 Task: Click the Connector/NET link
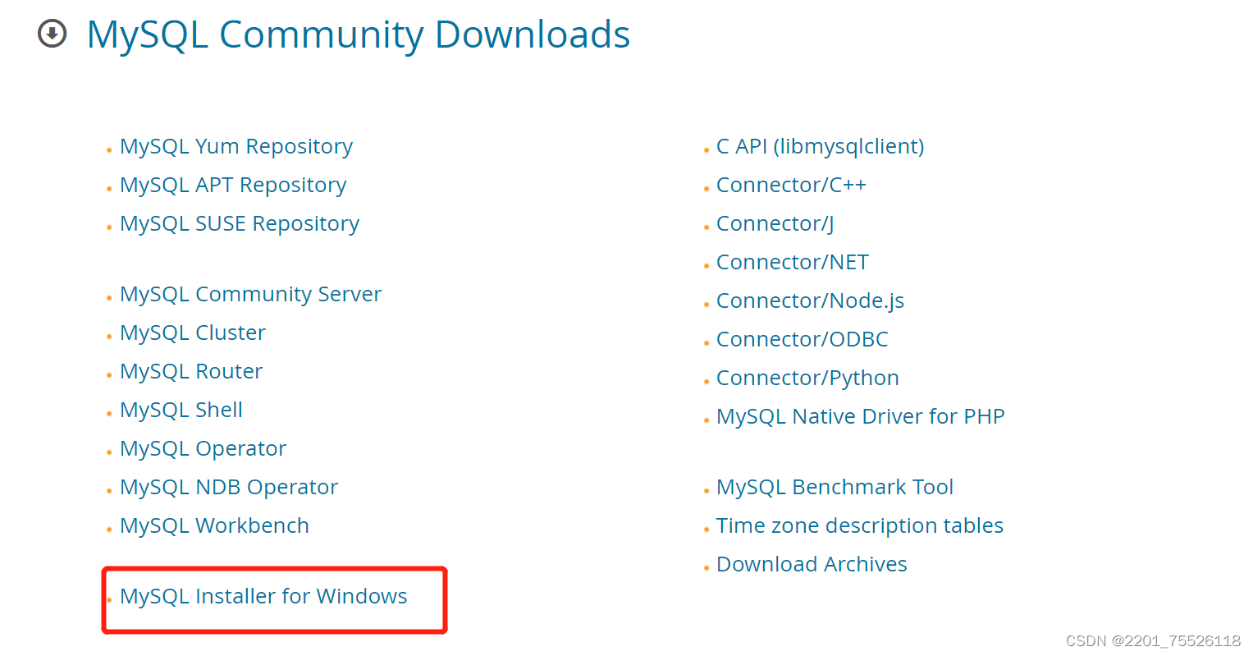coord(792,262)
